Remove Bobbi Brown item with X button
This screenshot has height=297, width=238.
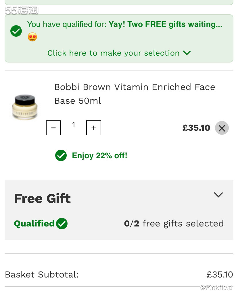222,128
